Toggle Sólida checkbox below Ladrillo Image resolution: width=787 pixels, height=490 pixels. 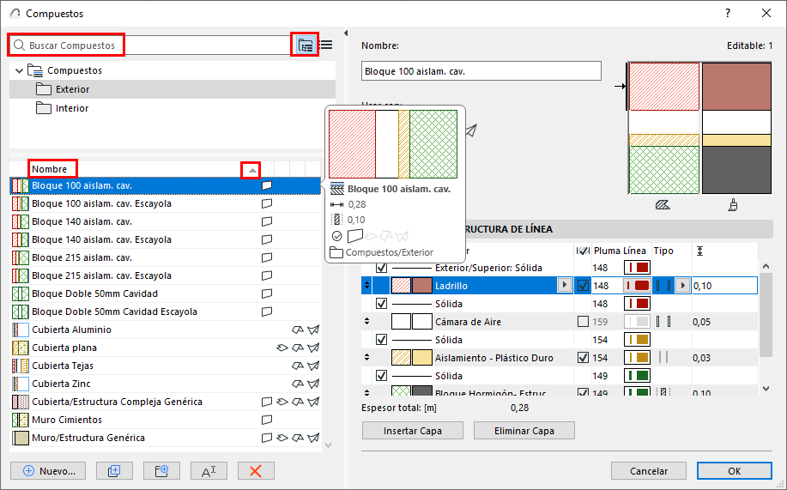(x=381, y=304)
